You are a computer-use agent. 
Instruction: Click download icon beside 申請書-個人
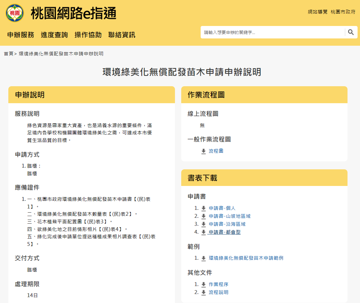[203, 208]
